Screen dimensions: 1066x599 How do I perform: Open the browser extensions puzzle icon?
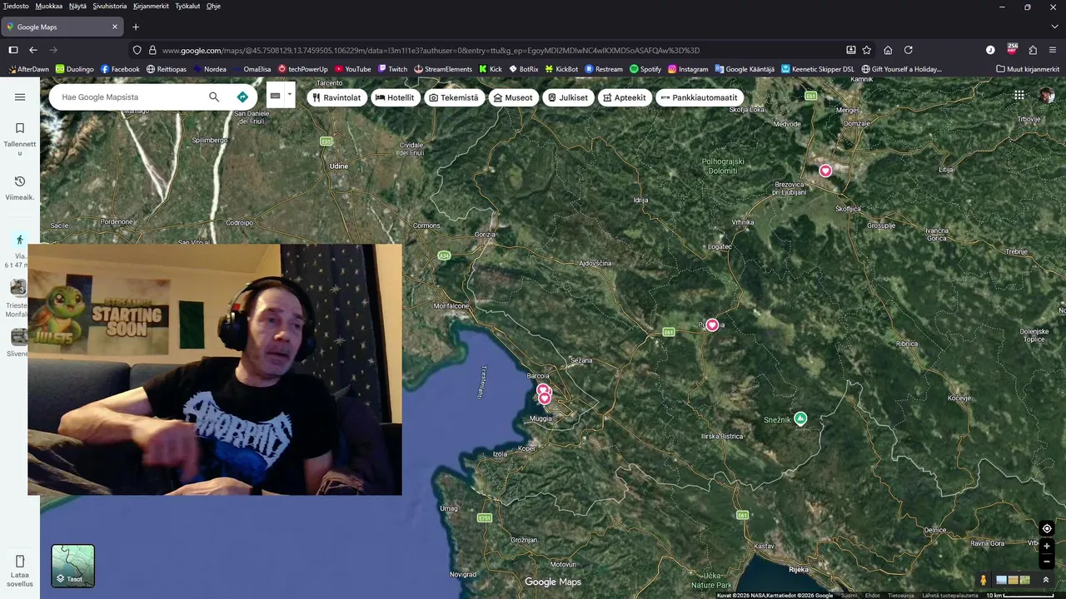[1033, 50]
